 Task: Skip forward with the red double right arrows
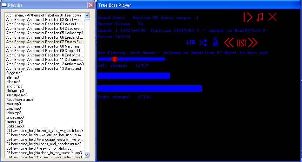[x=253, y=42]
